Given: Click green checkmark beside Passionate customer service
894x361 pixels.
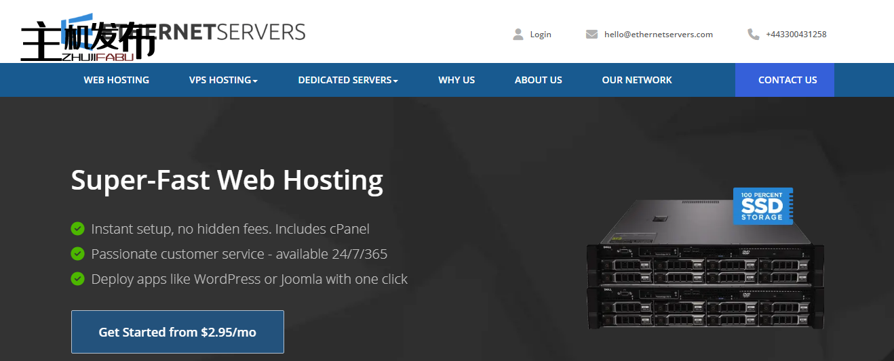Looking at the screenshot, I should coord(78,254).
